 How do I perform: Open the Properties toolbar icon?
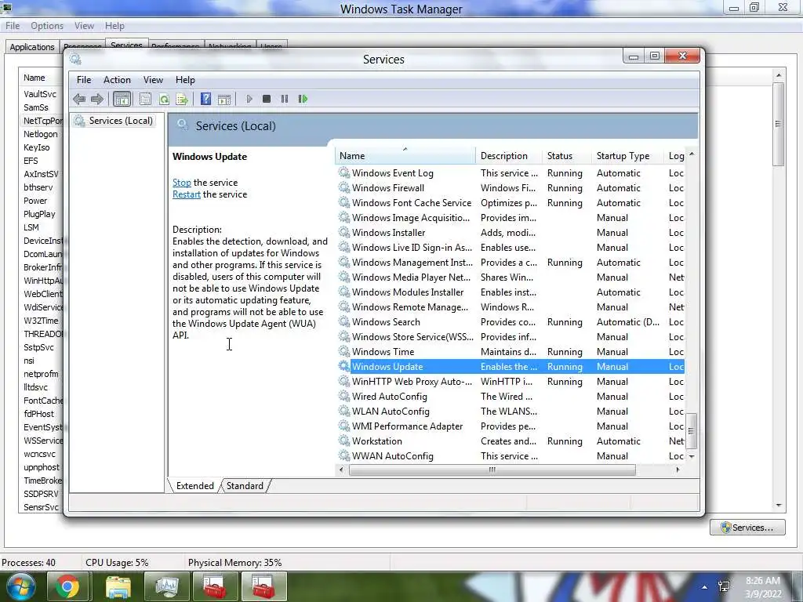click(x=145, y=99)
